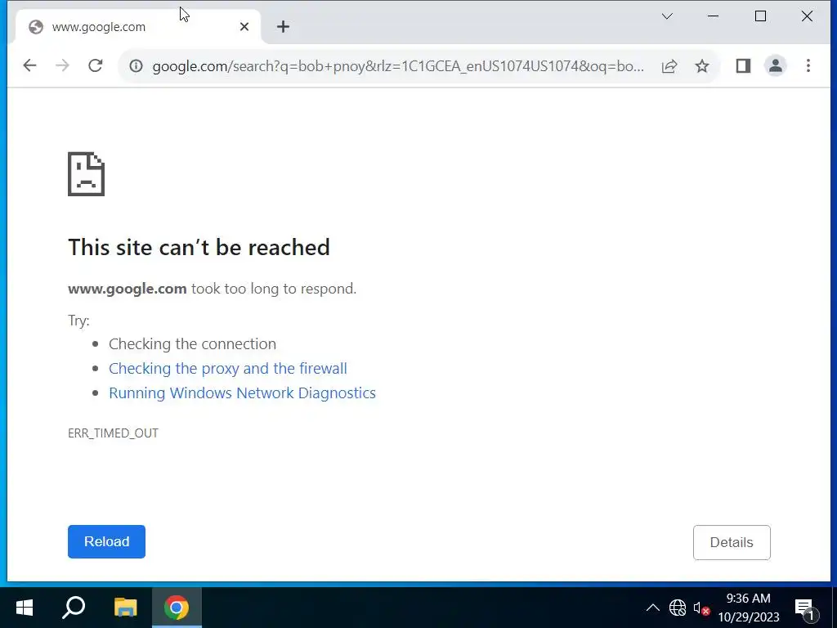Open the side panel icon
This screenshot has width=837, height=628.
[743, 65]
